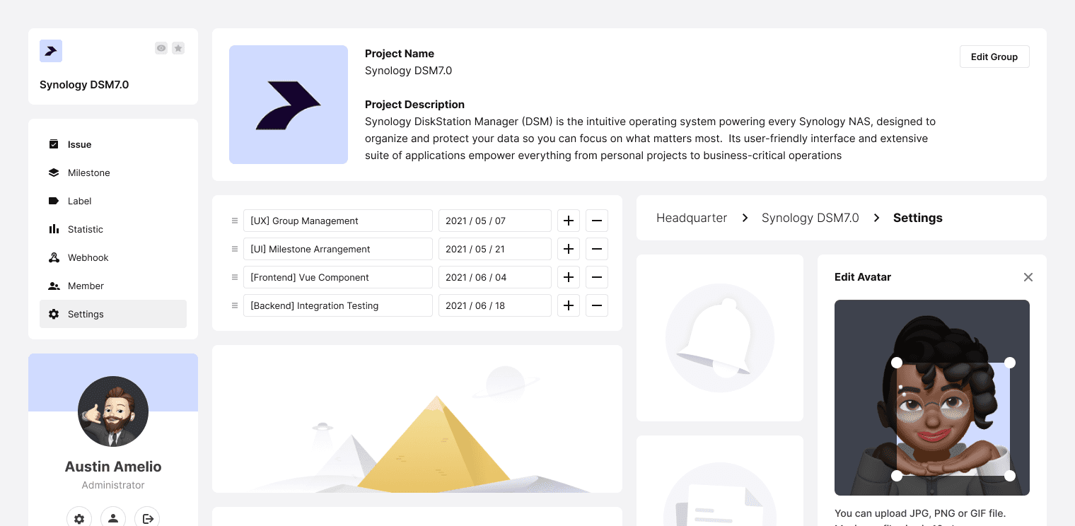This screenshot has height=526, width=1075.
Task: Click the documents illustration card
Action: tap(720, 481)
